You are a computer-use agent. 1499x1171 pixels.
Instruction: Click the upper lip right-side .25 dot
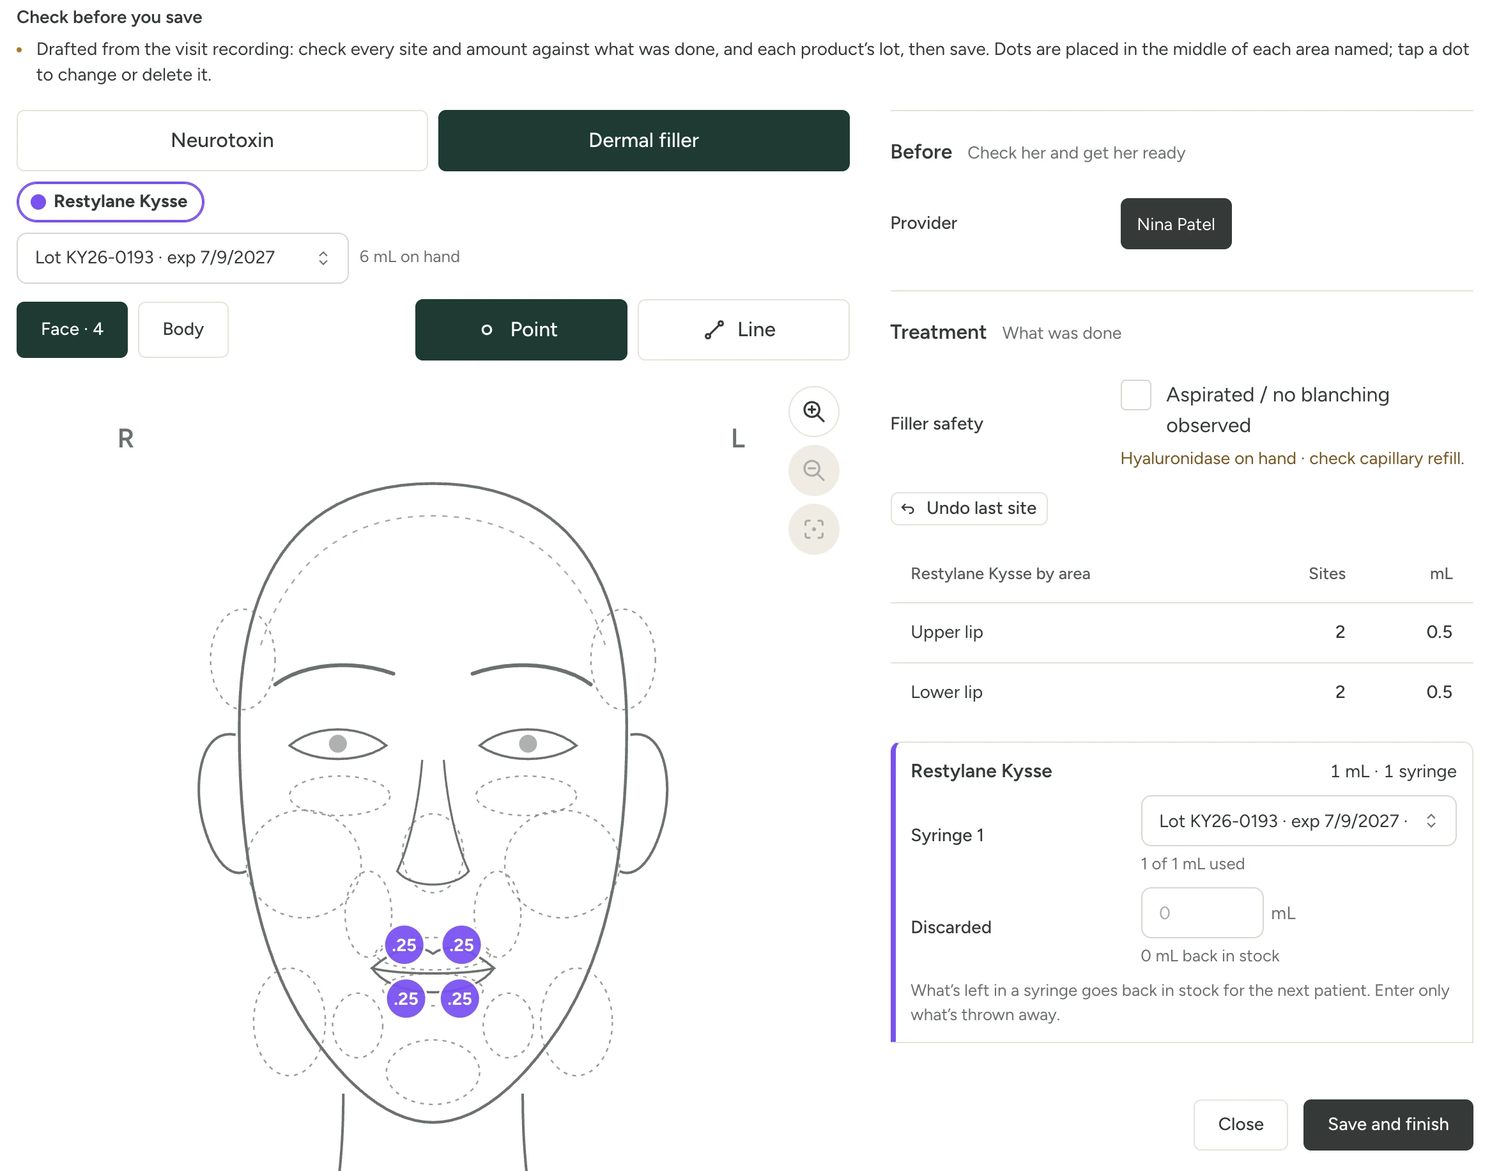[x=404, y=944]
